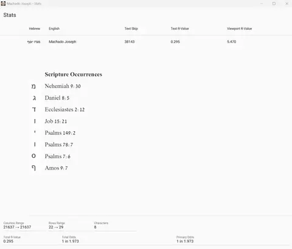Click the Hebrew letter beside Ecclesiastes 2:12
The height and width of the screenshot is (249, 292).
pos(34,109)
